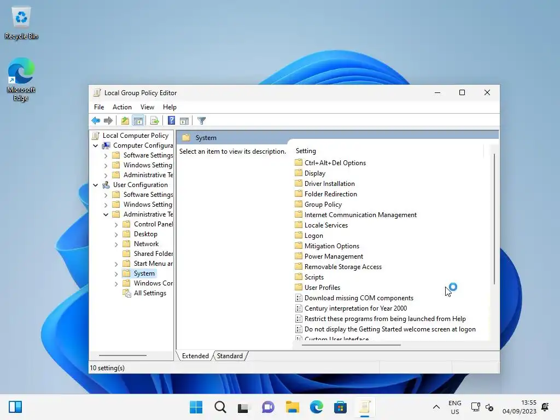Click the settings list vertical scrollbar
The width and height of the screenshot is (560, 420).
point(494,219)
